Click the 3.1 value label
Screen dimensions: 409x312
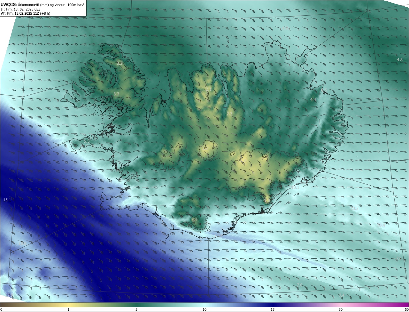pos(194,220)
